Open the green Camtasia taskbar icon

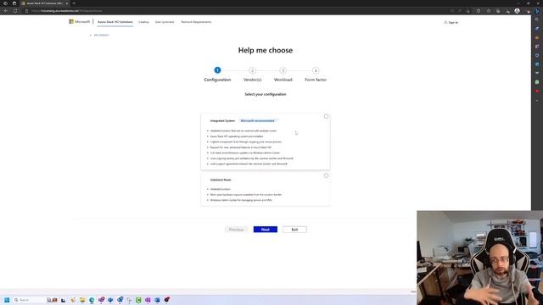[x=138, y=300]
